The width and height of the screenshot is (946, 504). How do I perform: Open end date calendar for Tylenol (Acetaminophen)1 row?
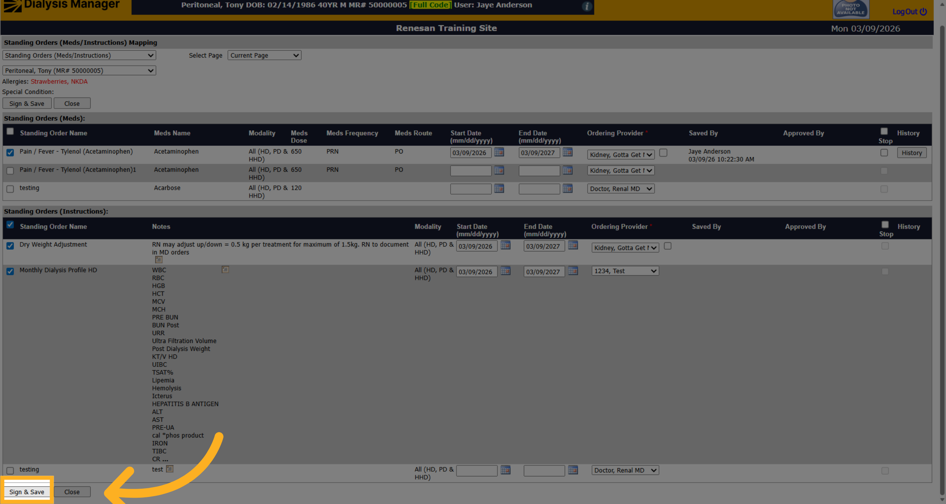568,170
